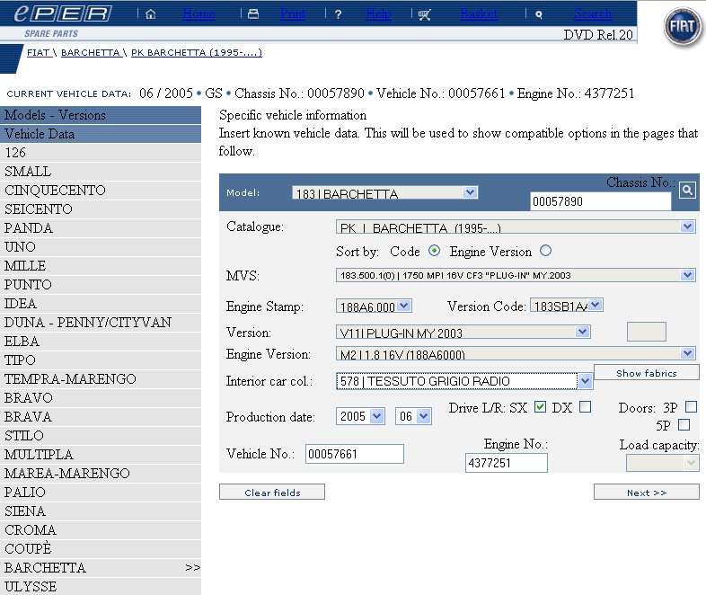Click the Chassis No. input field
This screenshot has width=706, height=595.
[x=601, y=201]
